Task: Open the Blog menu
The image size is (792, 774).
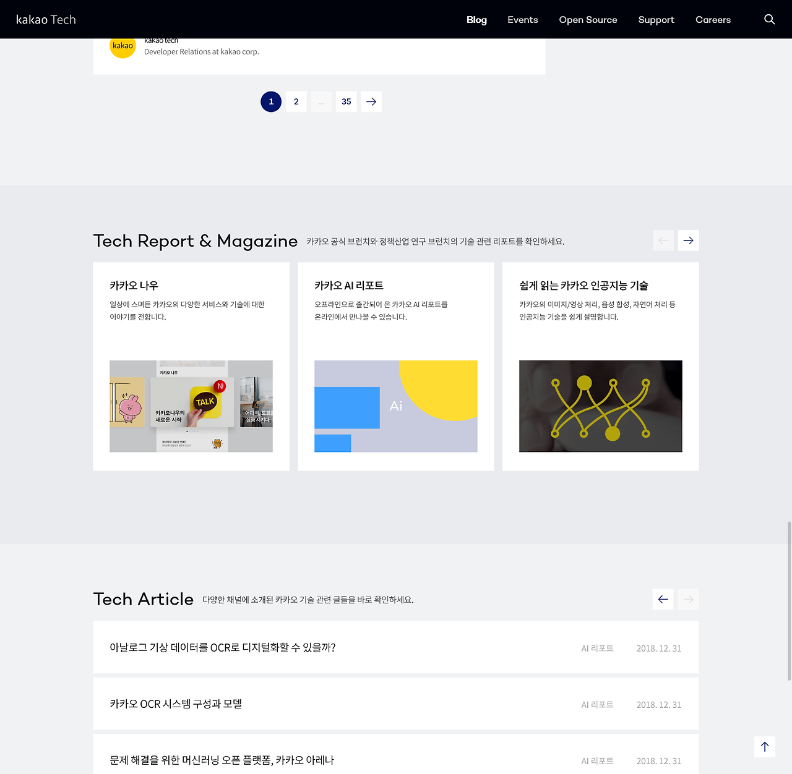Action: pyautogui.click(x=476, y=20)
